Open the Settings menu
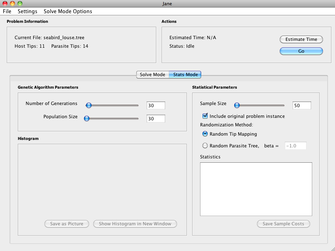Viewport: 335px width, 251px height. pyautogui.click(x=27, y=11)
